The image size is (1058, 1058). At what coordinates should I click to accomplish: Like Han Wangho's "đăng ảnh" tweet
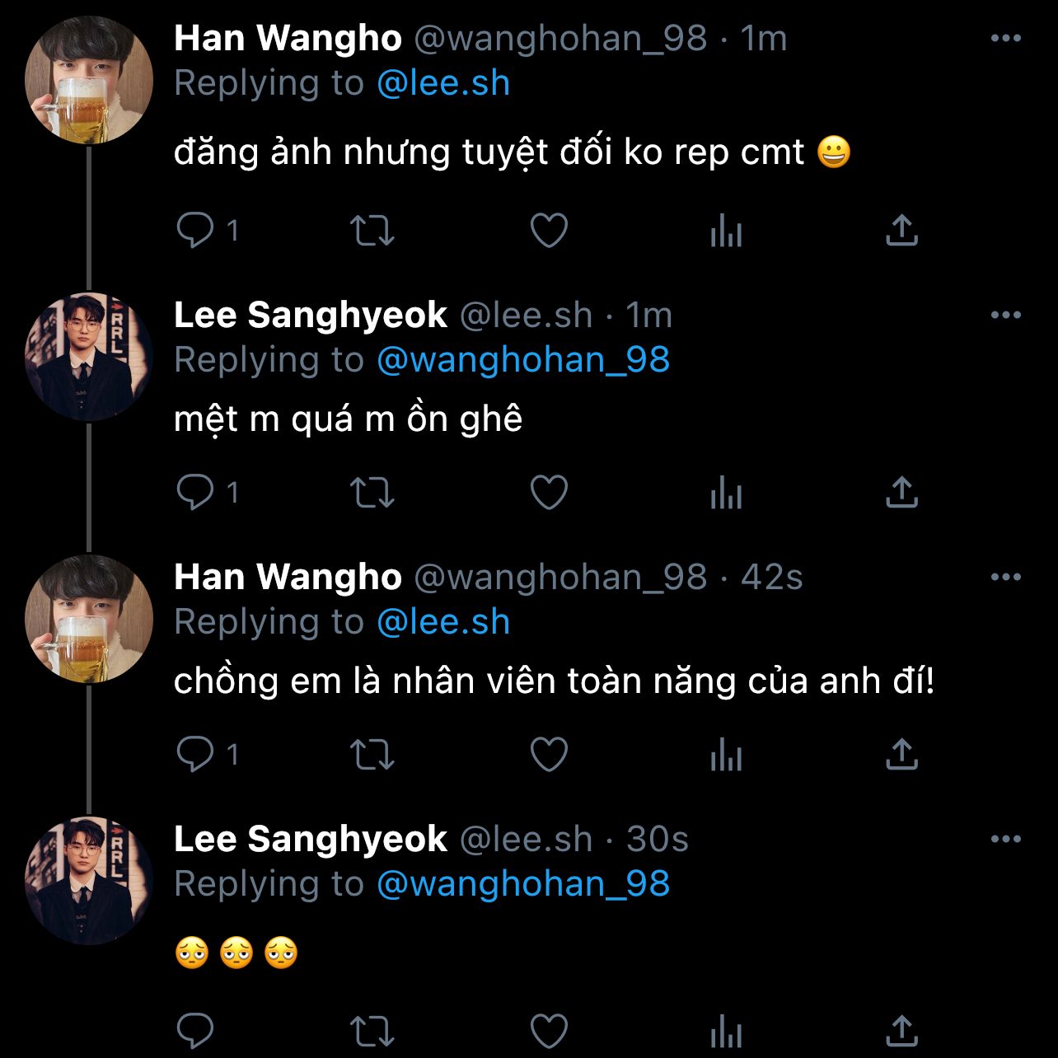coord(549,231)
